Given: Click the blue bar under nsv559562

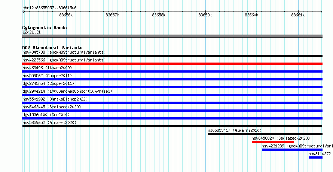Looking at the screenshot, I should click(172, 79).
